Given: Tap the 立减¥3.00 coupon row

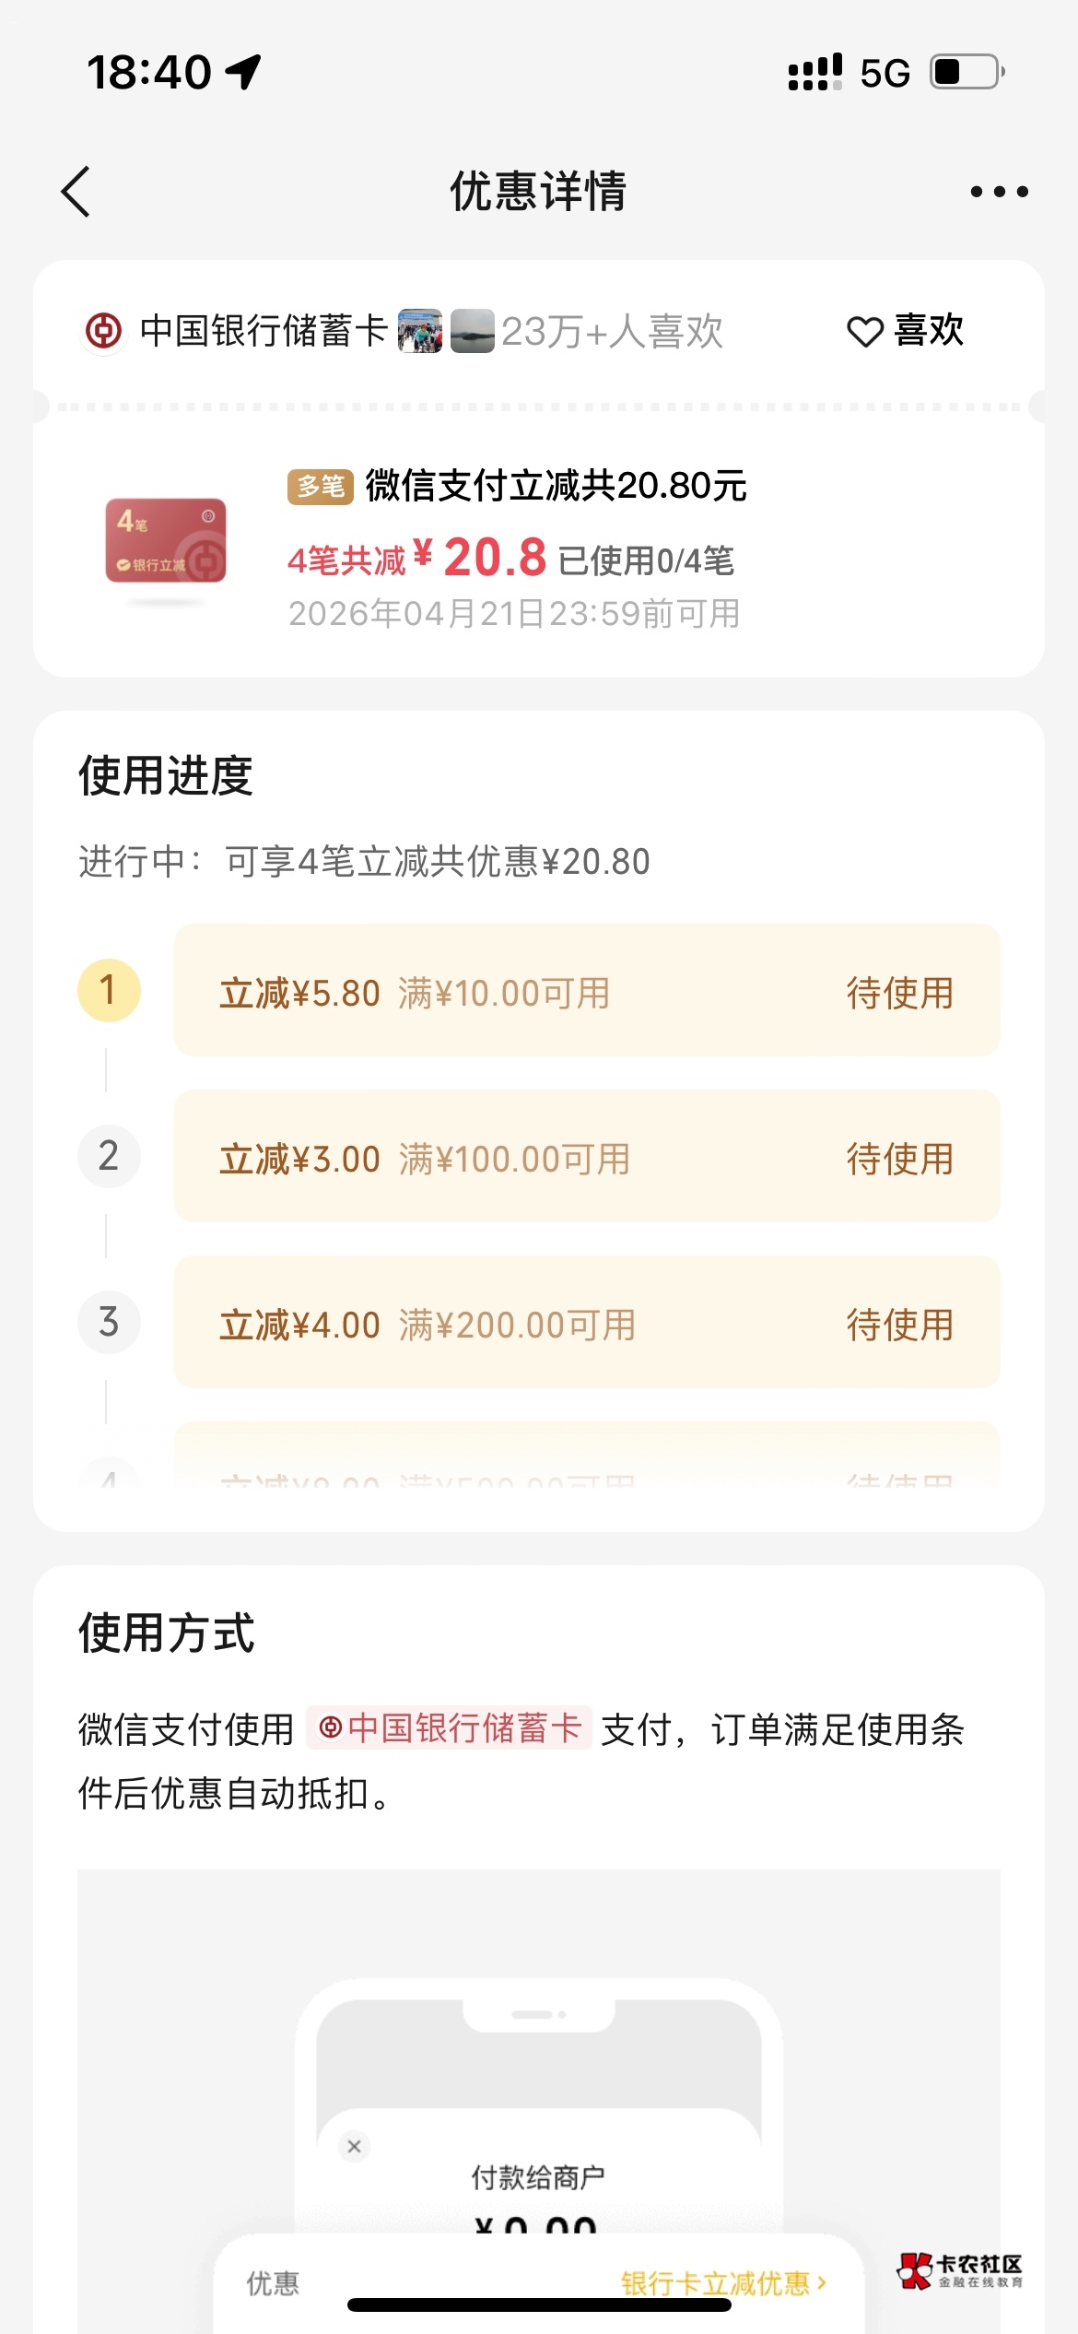Looking at the screenshot, I should [x=587, y=1156].
